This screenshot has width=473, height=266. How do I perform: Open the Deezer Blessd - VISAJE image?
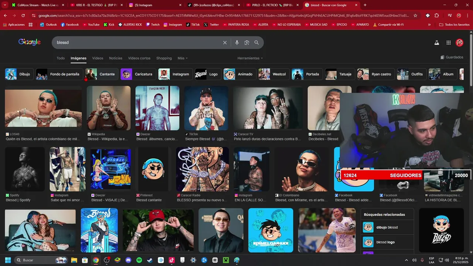[111, 169]
